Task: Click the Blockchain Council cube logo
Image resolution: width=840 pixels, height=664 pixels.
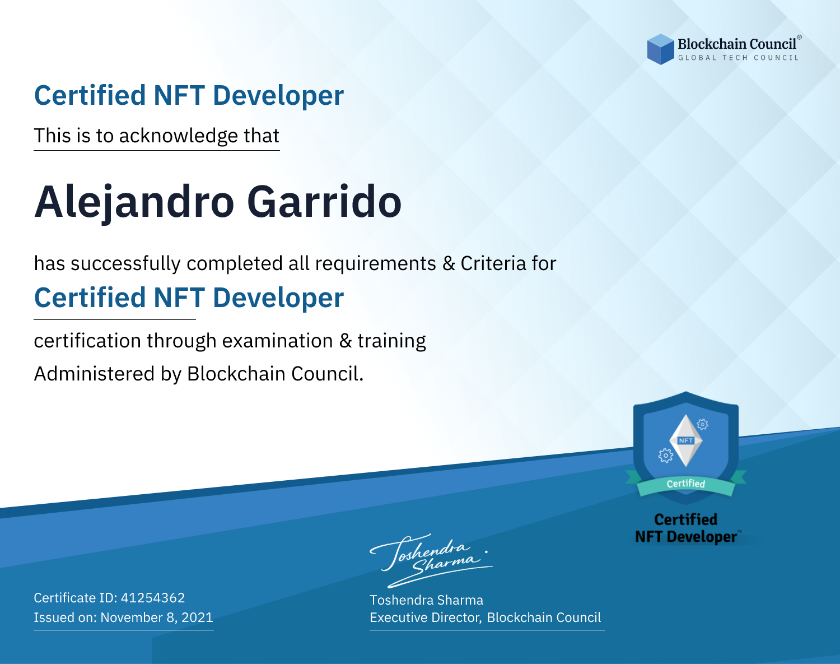Action: [x=661, y=49]
